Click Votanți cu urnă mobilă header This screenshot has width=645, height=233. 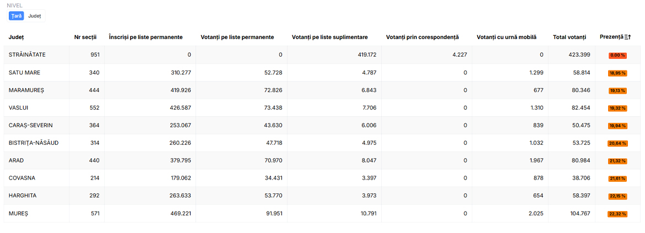click(x=507, y=37)
